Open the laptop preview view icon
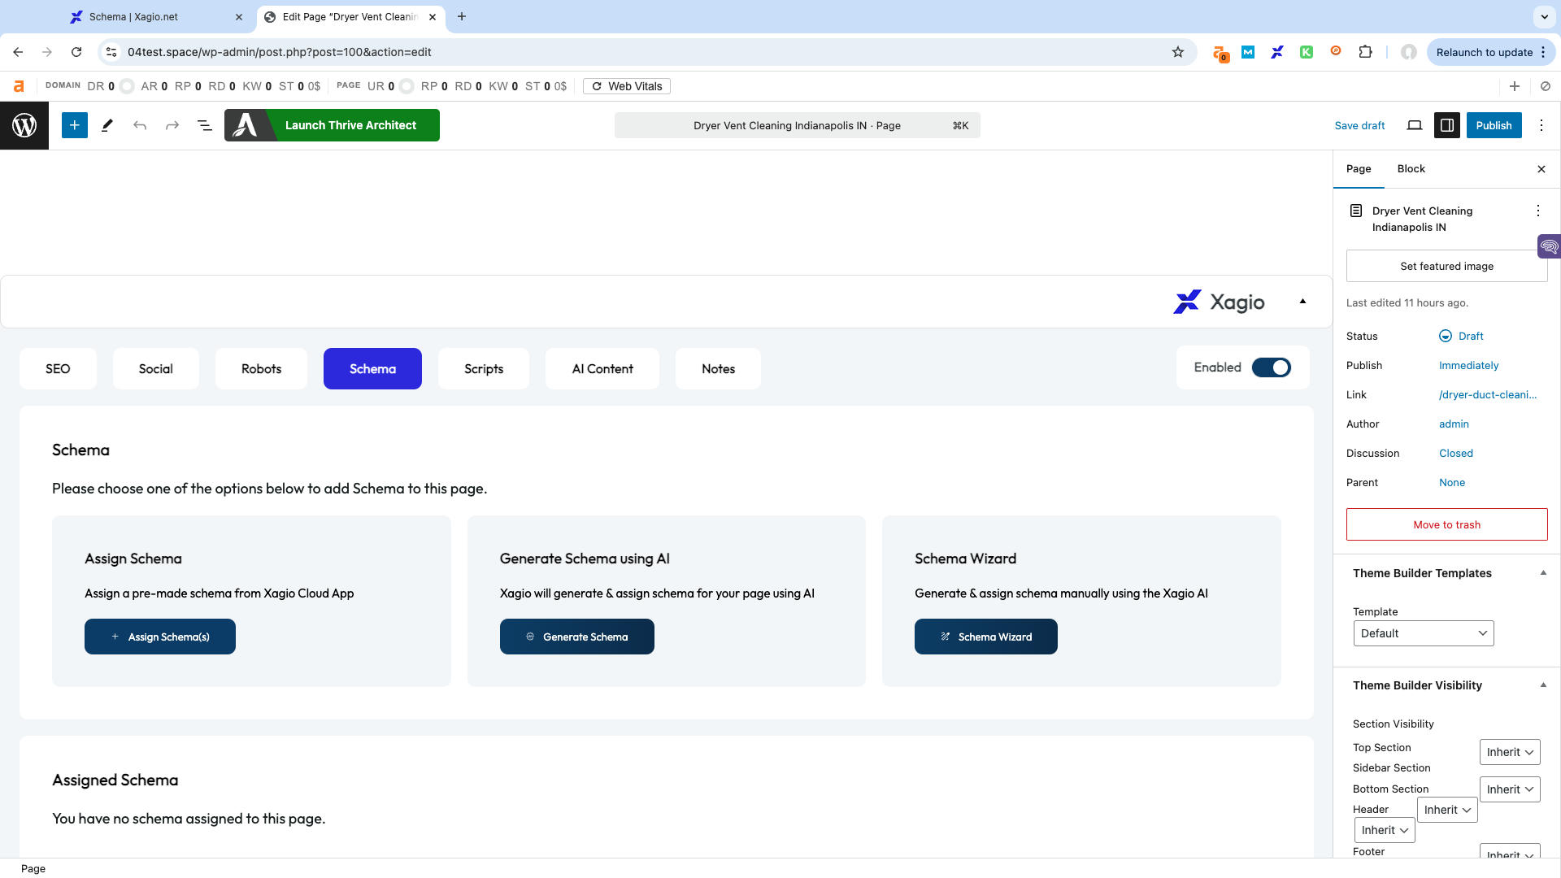This screenshot has width=1561, height=878. tap(1415, 125)
